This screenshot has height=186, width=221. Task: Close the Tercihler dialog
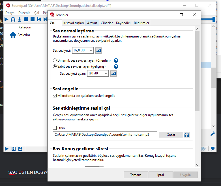[x=194, y=15]
